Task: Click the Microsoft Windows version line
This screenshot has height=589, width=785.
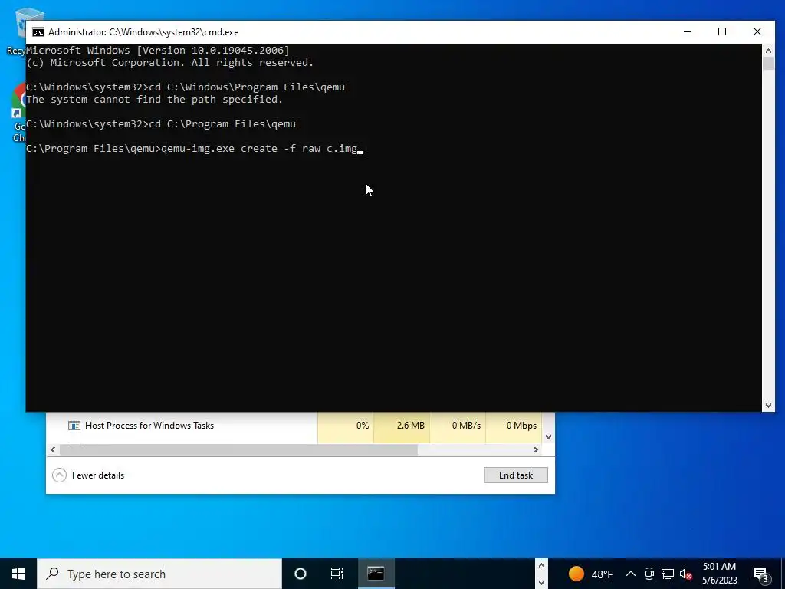Action: tap(158, 51)
